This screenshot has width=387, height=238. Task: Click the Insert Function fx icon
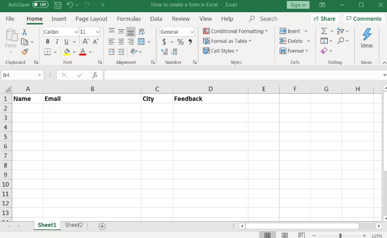[95, 75]
